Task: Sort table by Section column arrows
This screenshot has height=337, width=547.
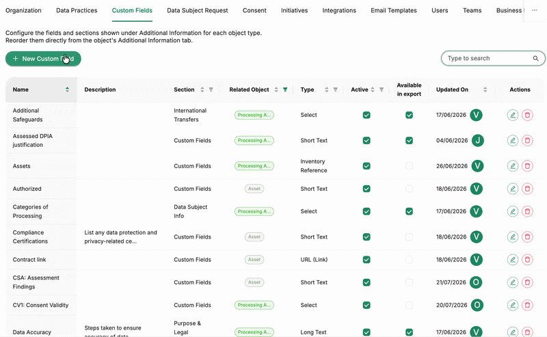Action: pos(202,90)
